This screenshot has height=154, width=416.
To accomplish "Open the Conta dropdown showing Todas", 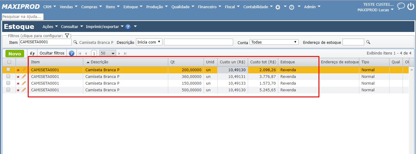I will tap(274, 42).
